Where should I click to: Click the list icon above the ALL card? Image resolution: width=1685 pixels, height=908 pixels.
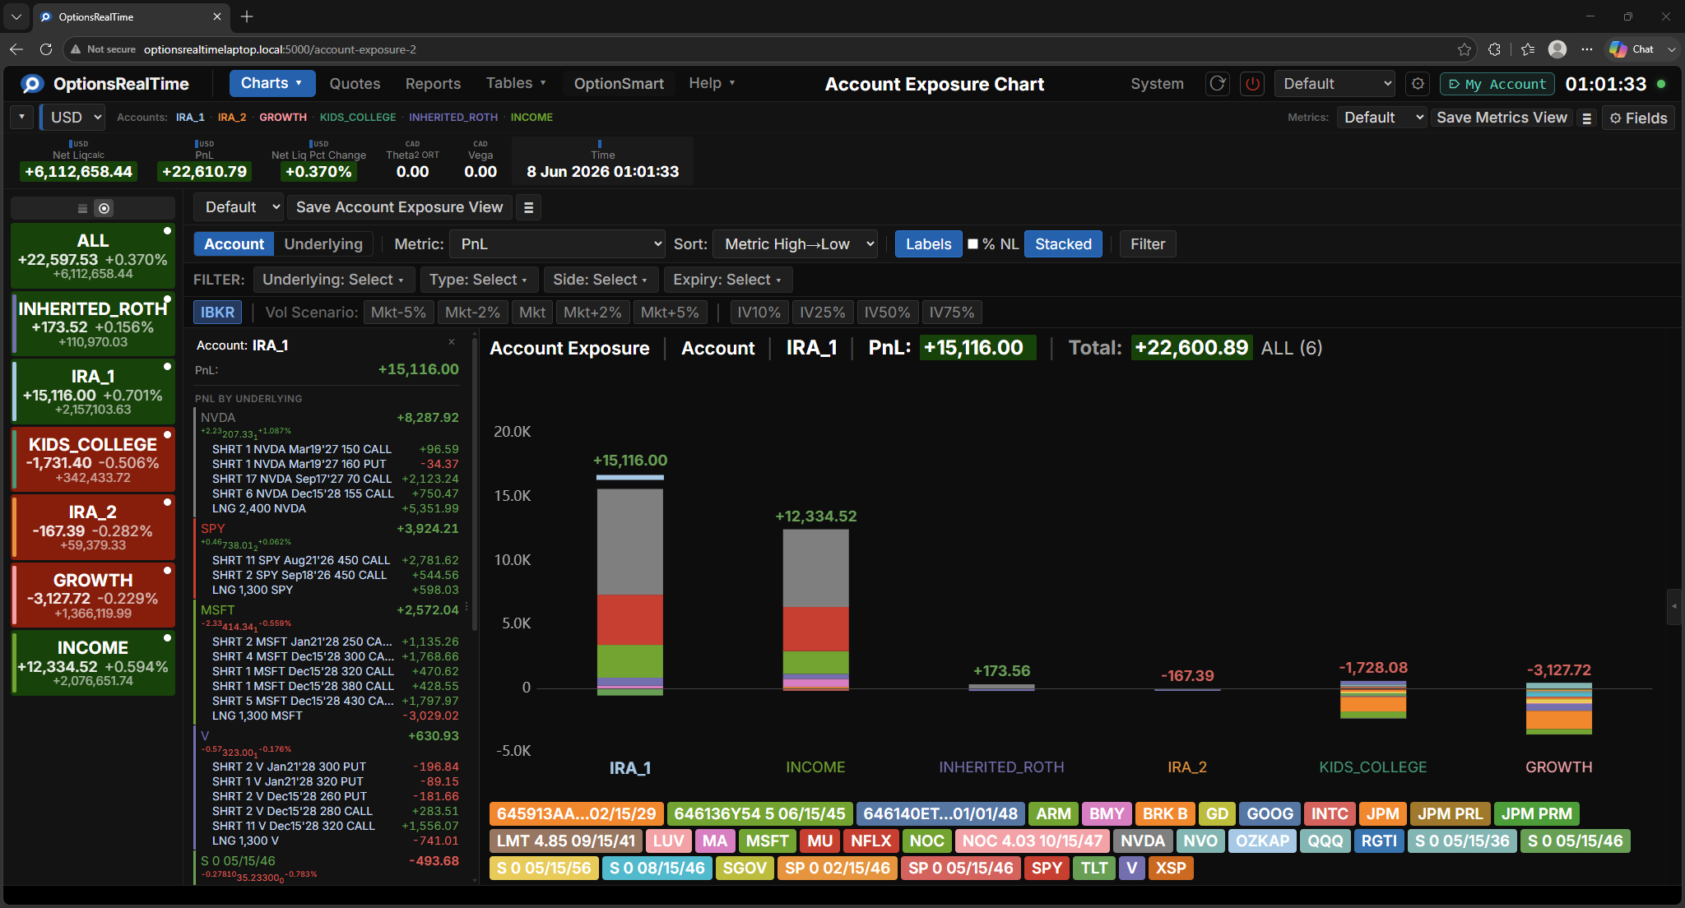[82, 208]
